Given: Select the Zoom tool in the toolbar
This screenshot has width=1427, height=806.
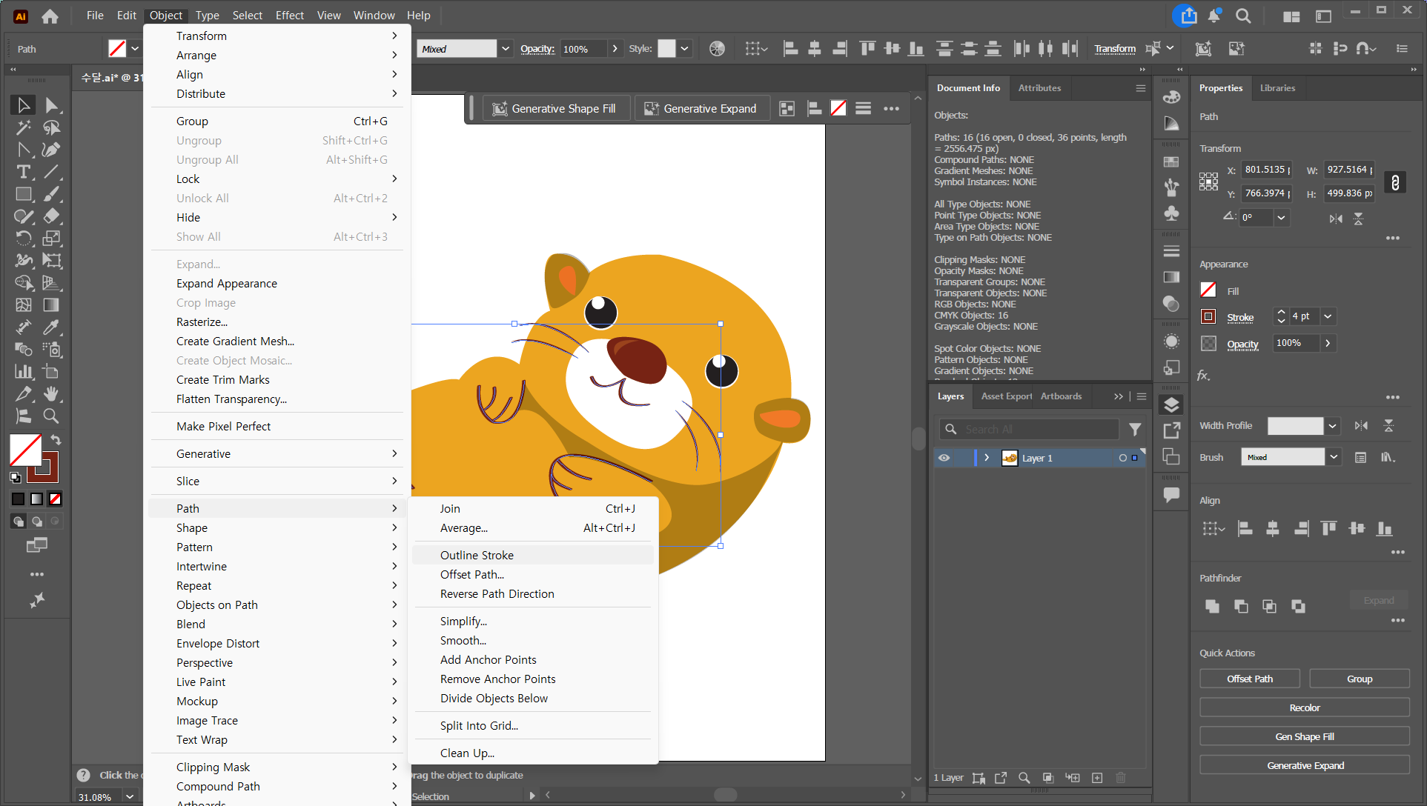Looking at the screenshot, I should click(x=50, y=416).
